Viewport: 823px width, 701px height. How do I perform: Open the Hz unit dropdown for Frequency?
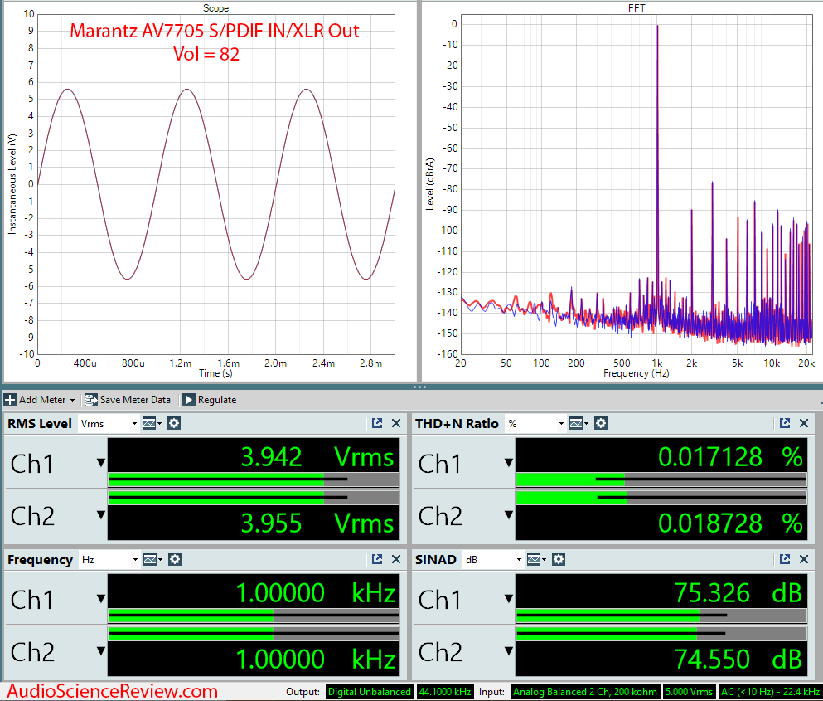tap(109, 560)
